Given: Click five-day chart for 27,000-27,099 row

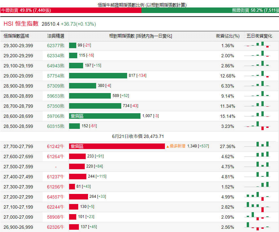Looking at the screenshot, I should coord(257,216).
